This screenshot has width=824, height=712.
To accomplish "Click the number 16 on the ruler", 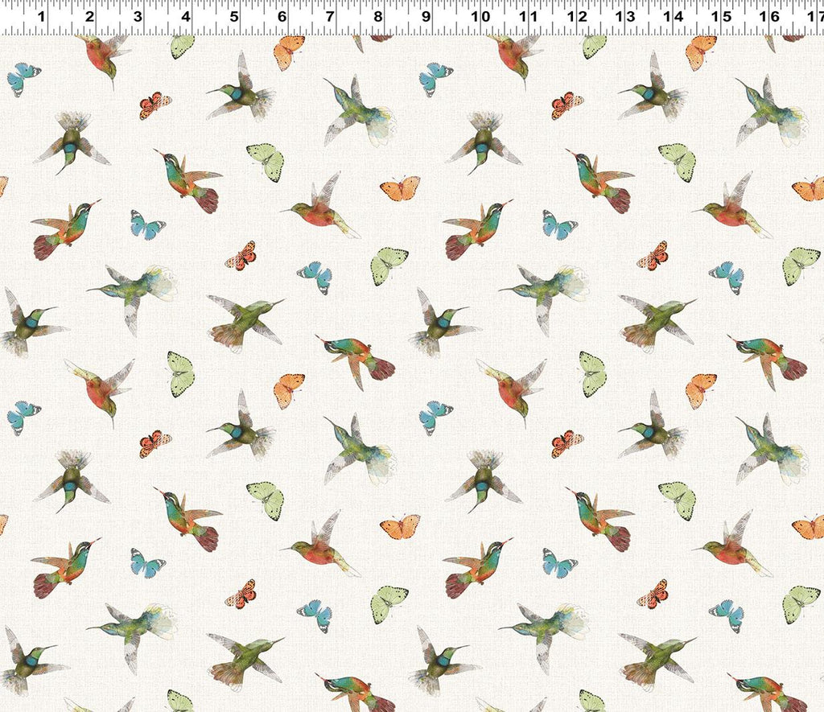I will pyautogui.click(x=769, y=17).
